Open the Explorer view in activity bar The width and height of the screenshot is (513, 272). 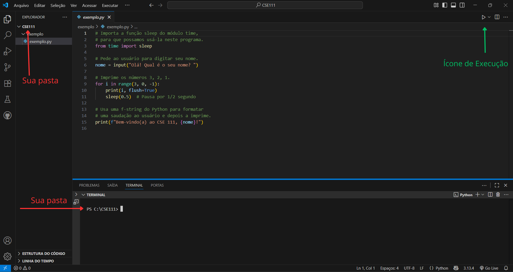click(7, 19)
